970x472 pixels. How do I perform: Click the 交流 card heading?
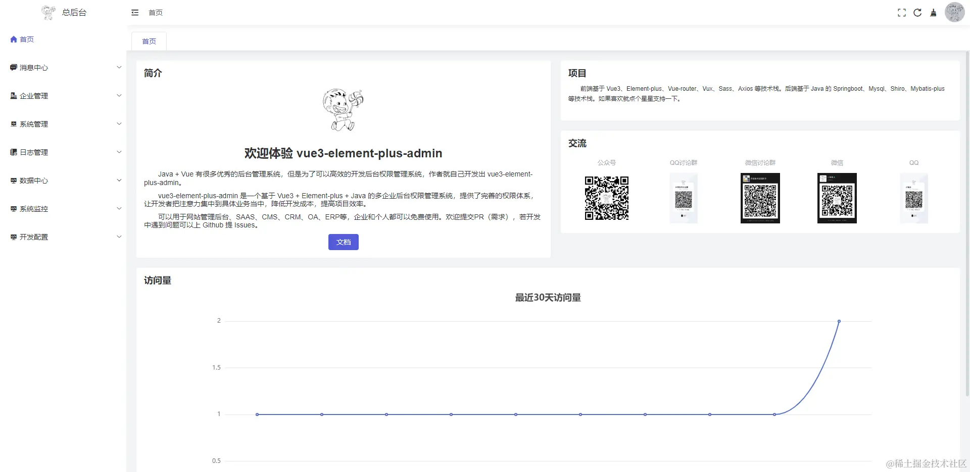click(x=577, y=143)
